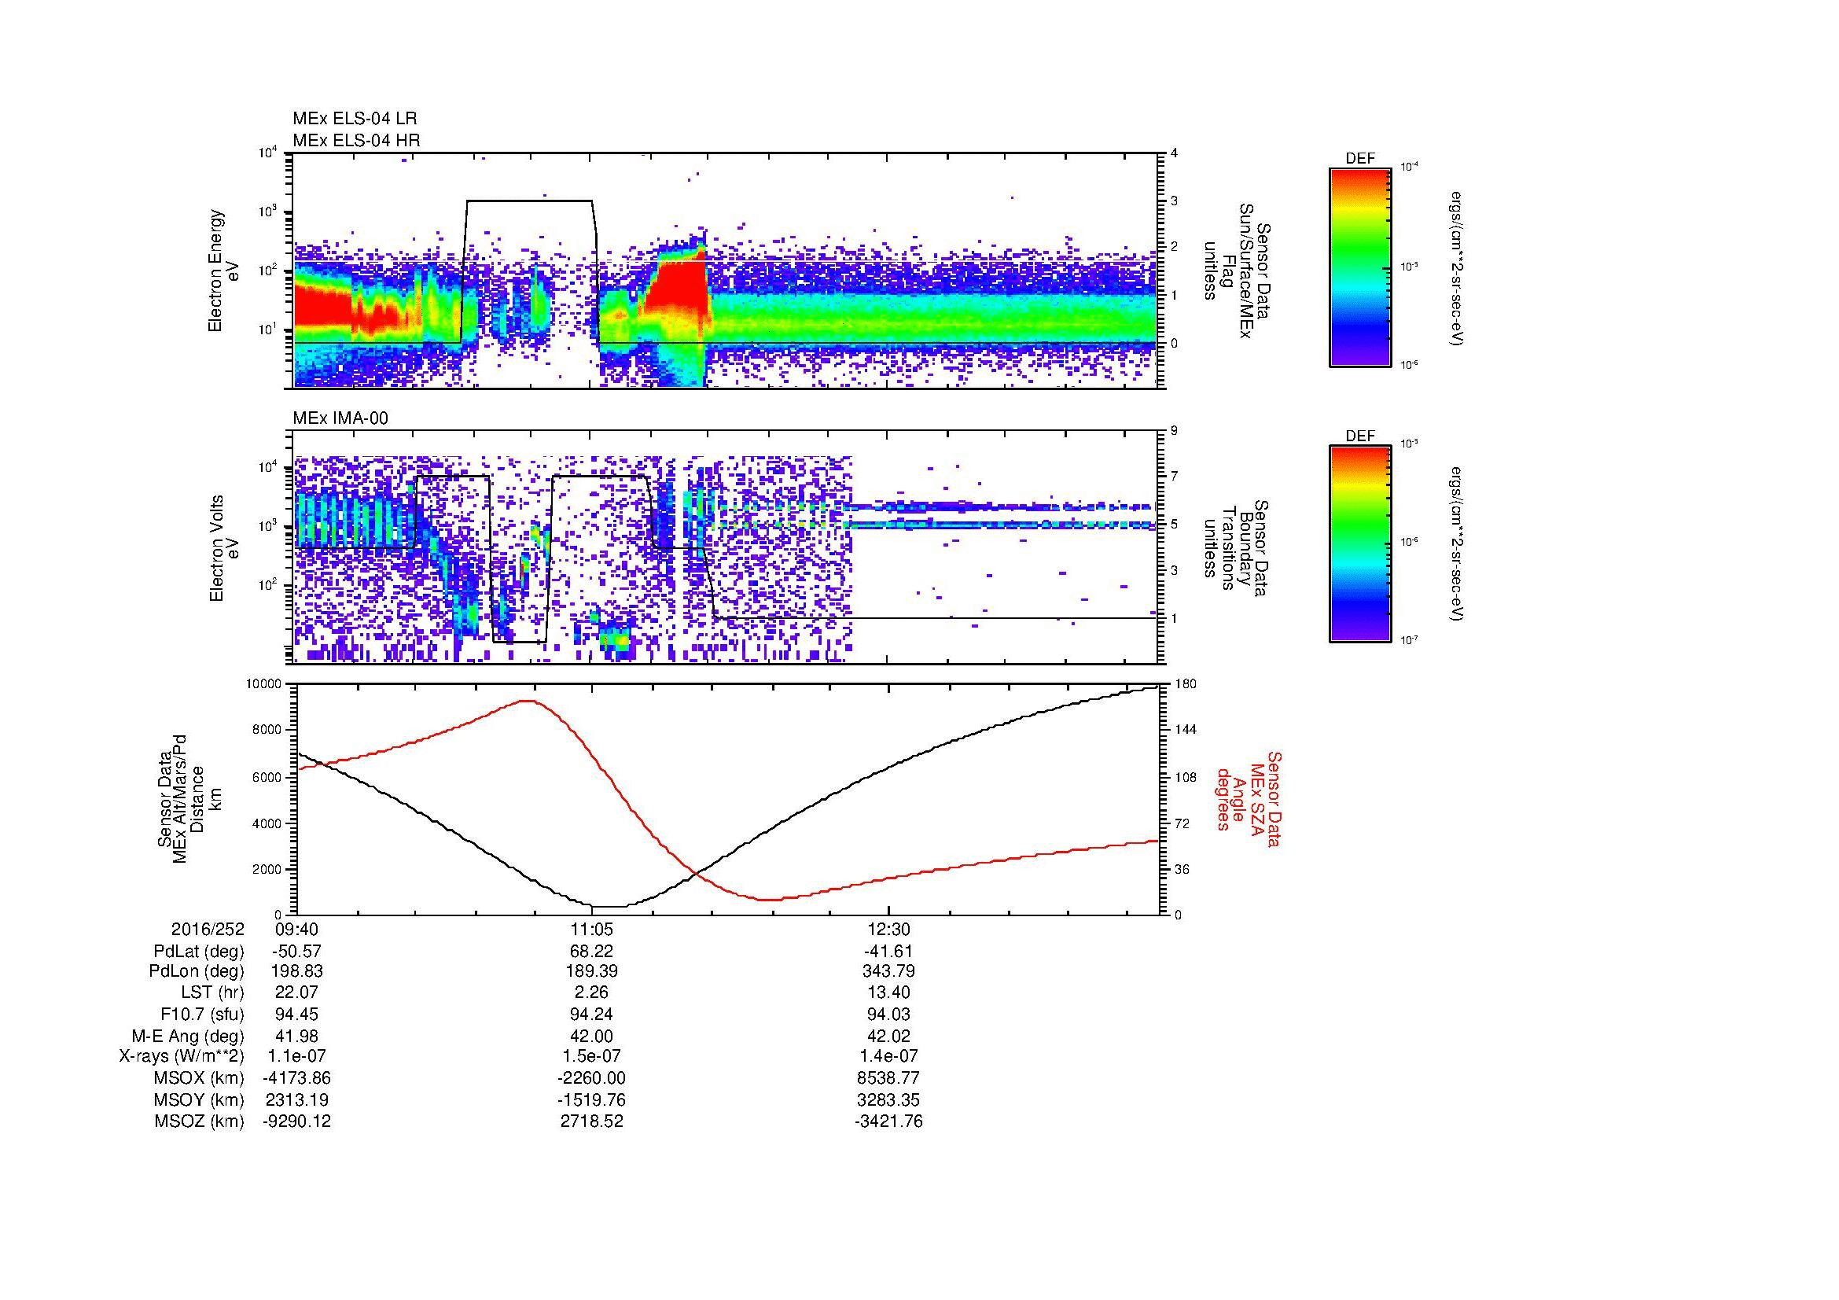Click the 'MEx IMA-00' panel title

(x=340, y=418)
